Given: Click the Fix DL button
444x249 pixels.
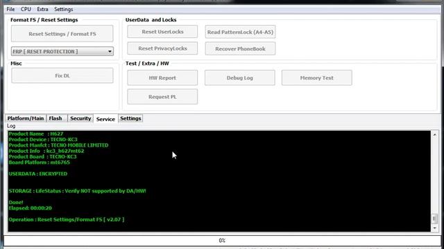Looking at the screenshot, I should pos(62,75).
